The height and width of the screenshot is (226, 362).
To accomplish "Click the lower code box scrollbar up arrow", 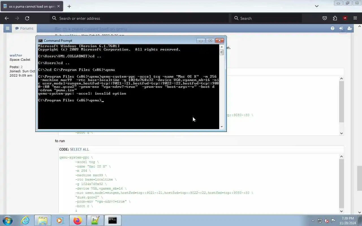I will [341, 157].
